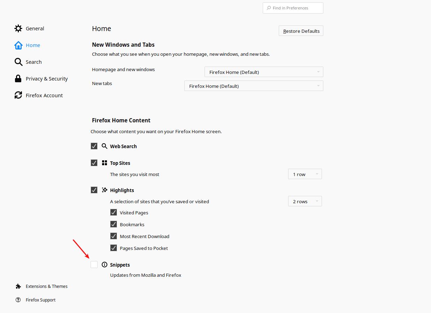Click 'Updates from Mozilla and Firefox' text
Viewport: 431px width, 313px height.
(x=146, y=275)
